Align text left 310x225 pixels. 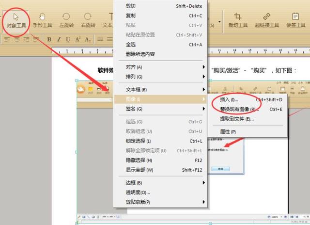pyautogui.click(x=7, y=39)
